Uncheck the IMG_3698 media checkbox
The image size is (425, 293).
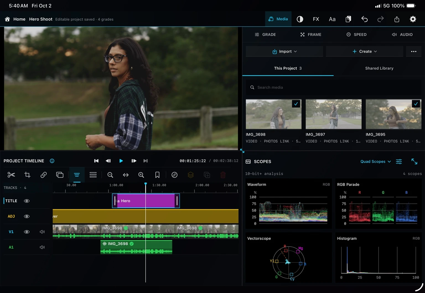296,104
